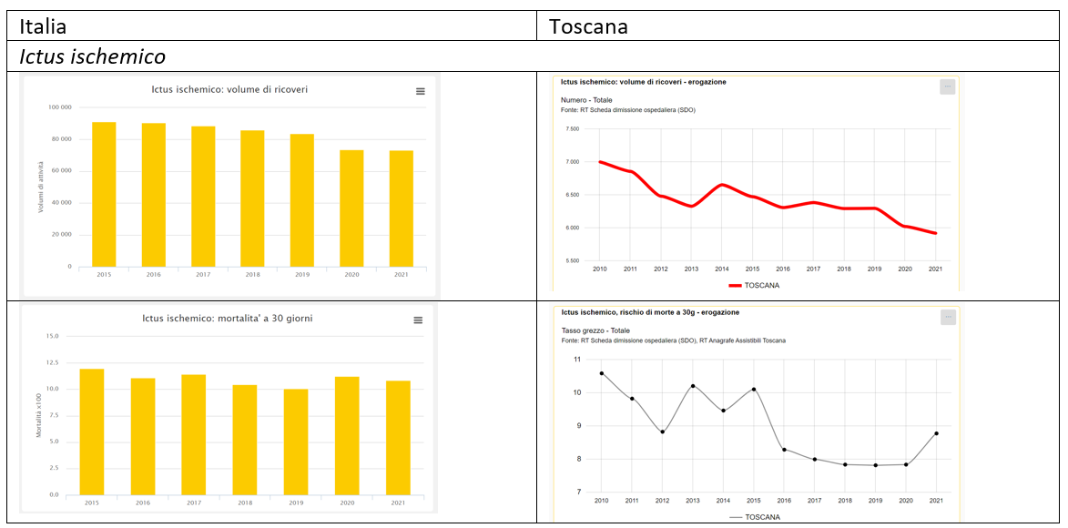
Task: Click the ellipsis button on the rischio di morte a 30g chart
Action: pyautogui.click(x=948, y=317)
